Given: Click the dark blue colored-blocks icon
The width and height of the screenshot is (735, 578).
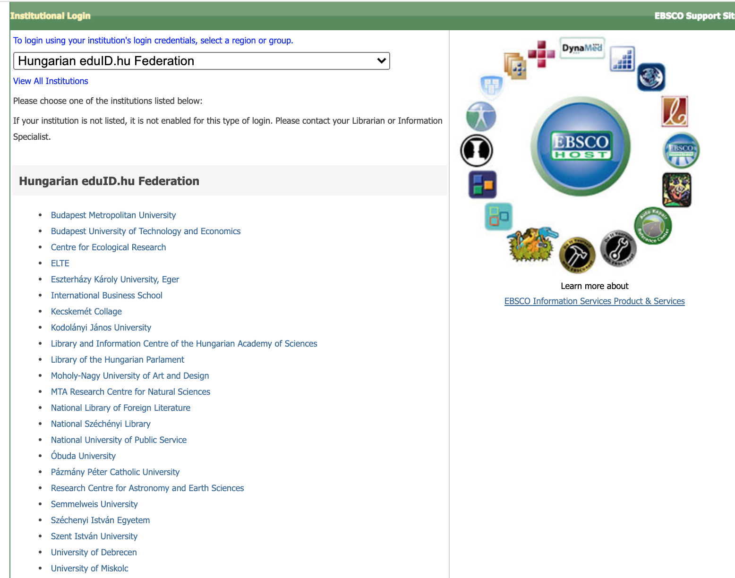Looking at the screenshot, I should pyautogui.click(x=482, y=184).
